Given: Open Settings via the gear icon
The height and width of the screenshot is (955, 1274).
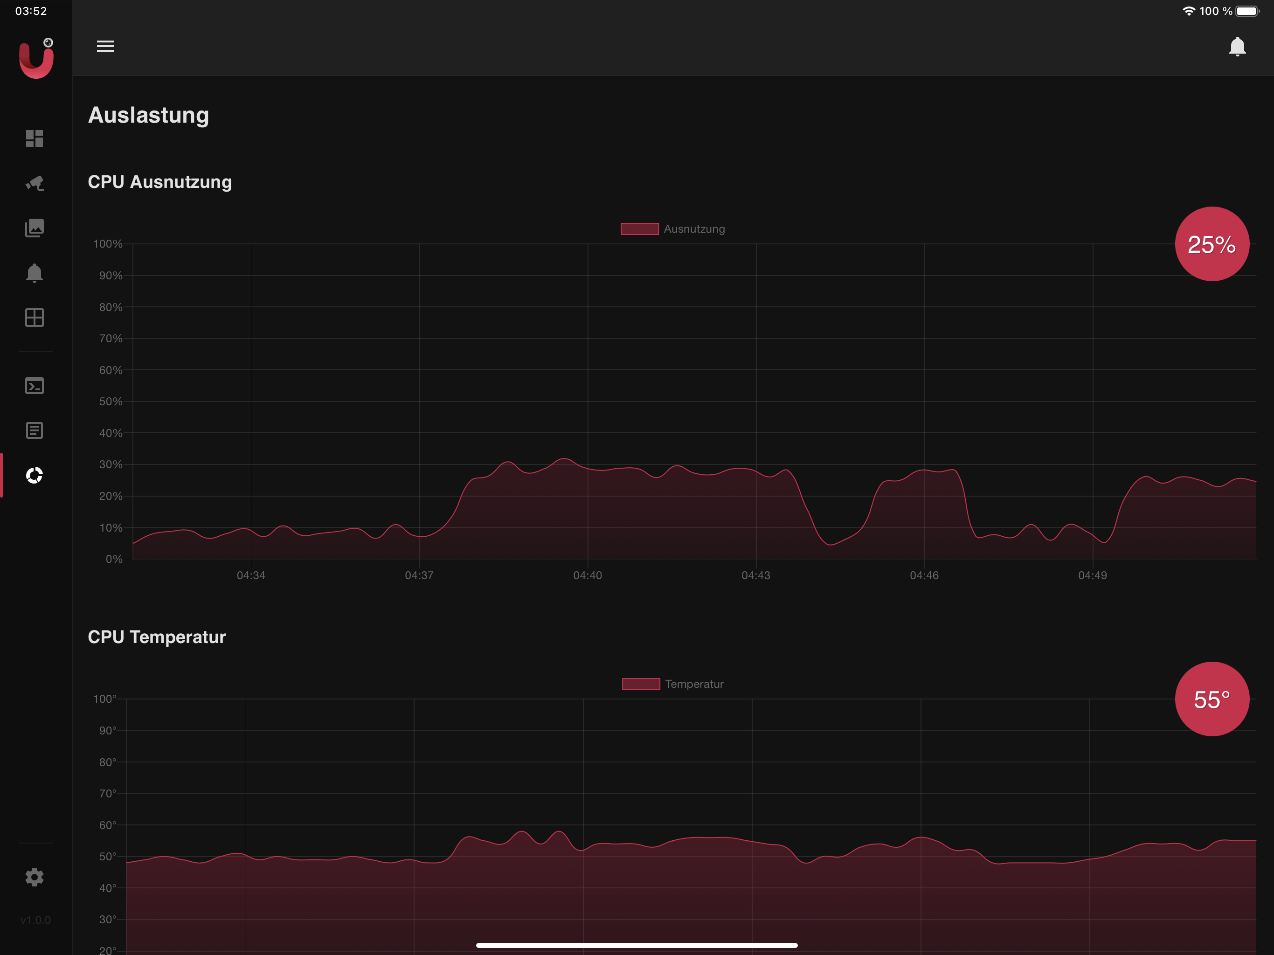Looking at the screenshot, I should (35, 877).
